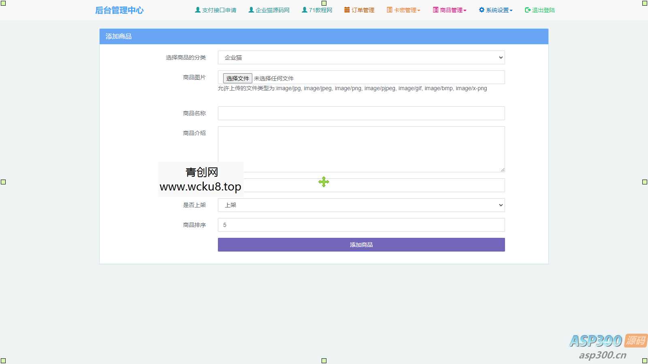This screenshot has width=648, height=364.
Task: Open the 支付接口申请 page
Action: [x=219, y=10]
